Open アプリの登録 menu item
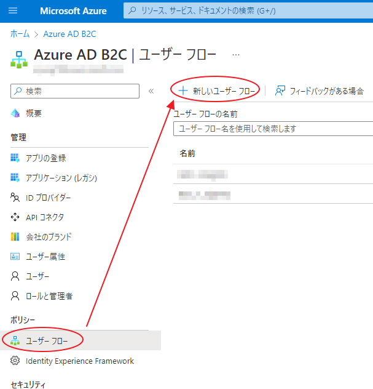Screen dimensions: 373x389 (x=46, y=158)
